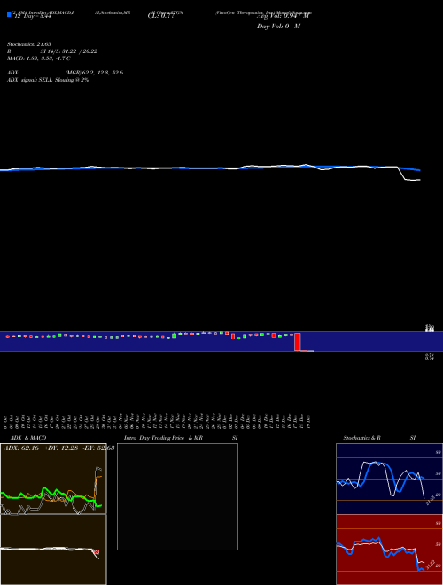Click the blue 12 Day SMA legend swatch
443x585 pixels.
(x=9, y=14)
